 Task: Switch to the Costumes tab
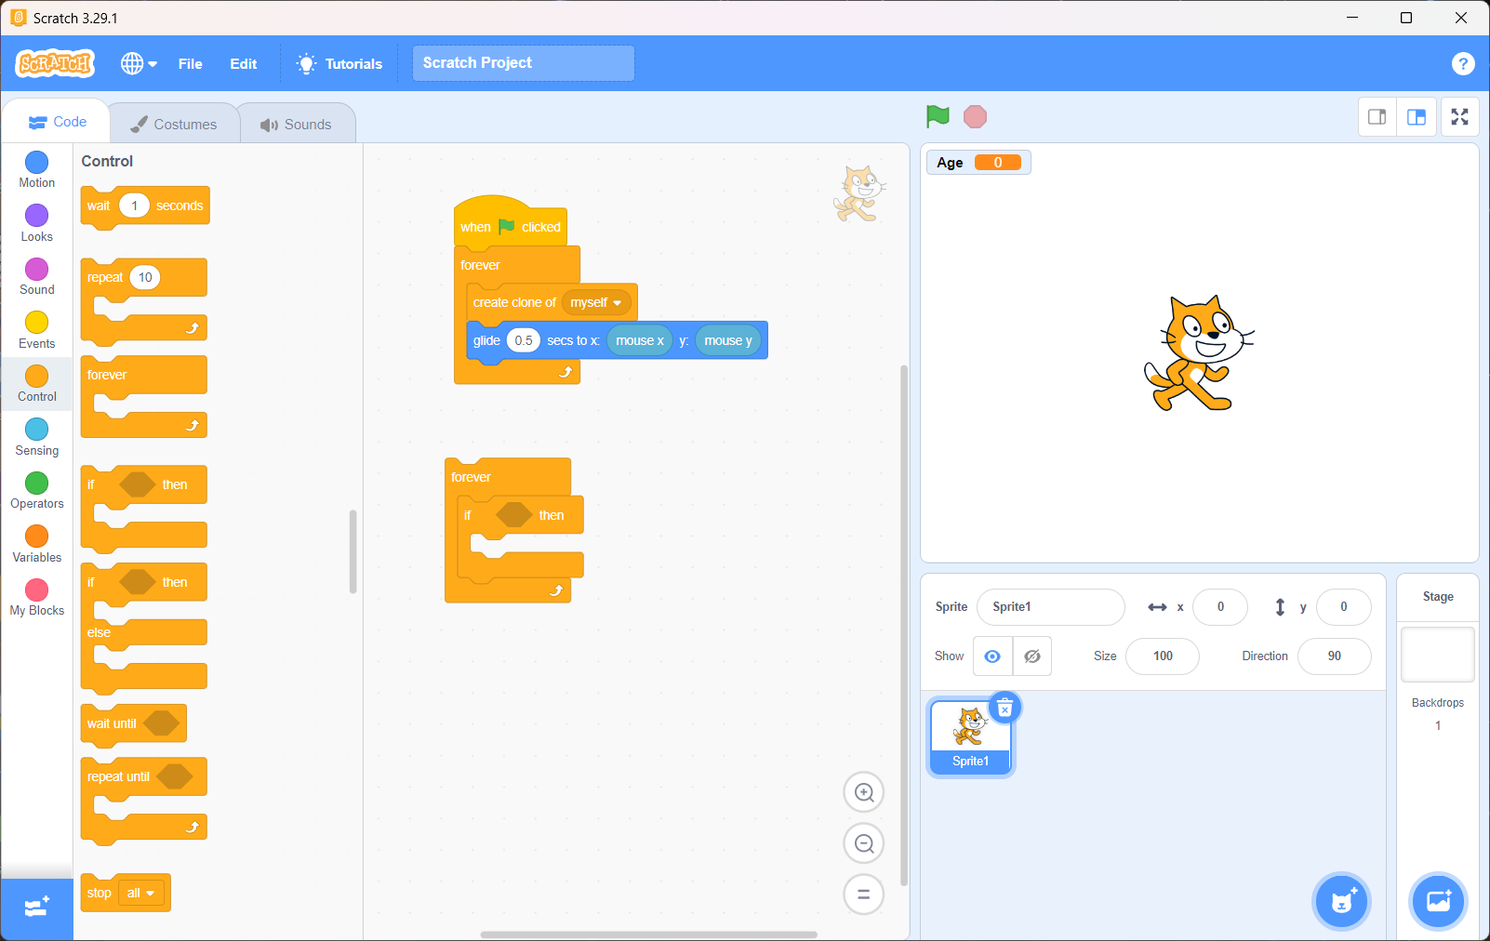[x=174, y=124]
